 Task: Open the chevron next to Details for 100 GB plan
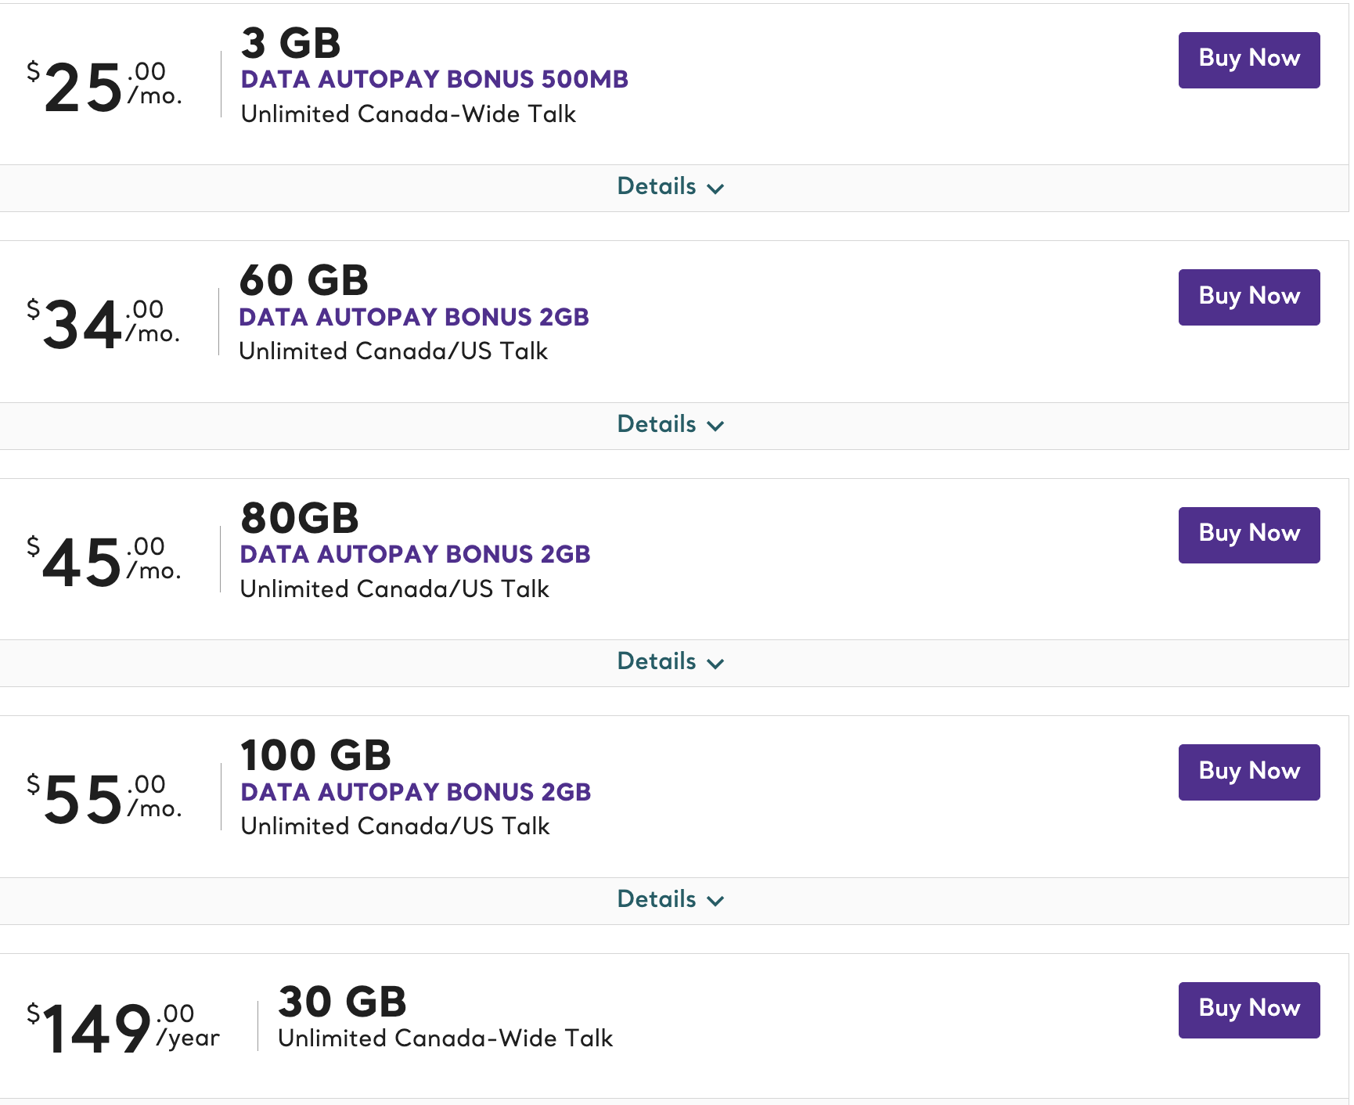coord(715,901)
